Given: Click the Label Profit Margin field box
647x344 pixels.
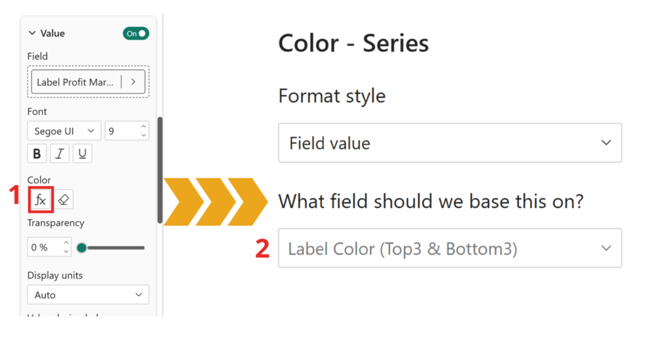Looking at the screenshot, I should pos(76,82).
